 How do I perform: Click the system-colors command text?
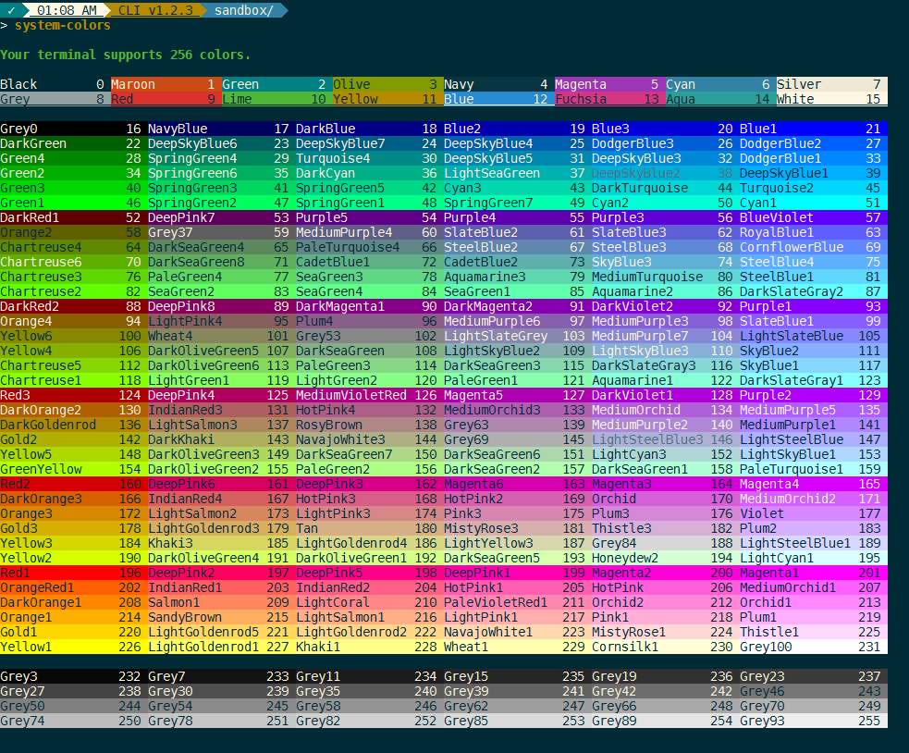click(x=62, y=26)
